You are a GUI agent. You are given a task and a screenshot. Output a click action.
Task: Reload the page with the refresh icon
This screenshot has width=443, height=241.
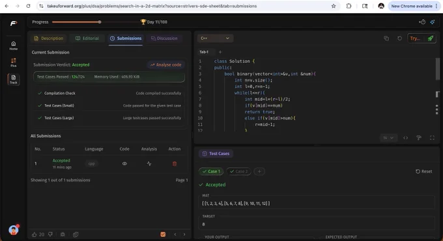[x=28, y=6]
